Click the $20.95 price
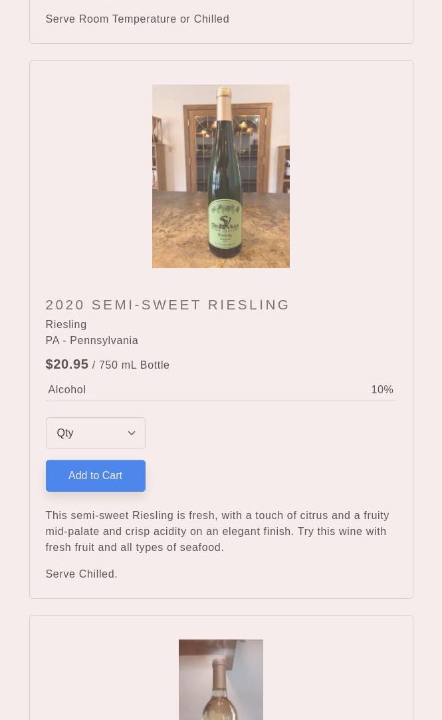 (67, 364)
